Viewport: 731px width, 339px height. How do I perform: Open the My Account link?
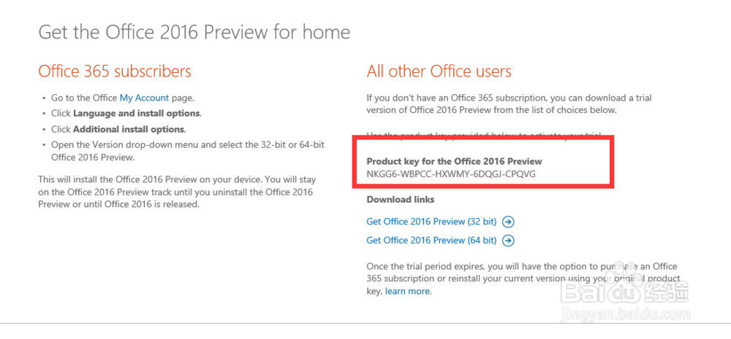click(x=144, y=98)
